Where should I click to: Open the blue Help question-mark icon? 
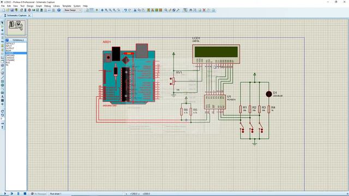(59, 10)
